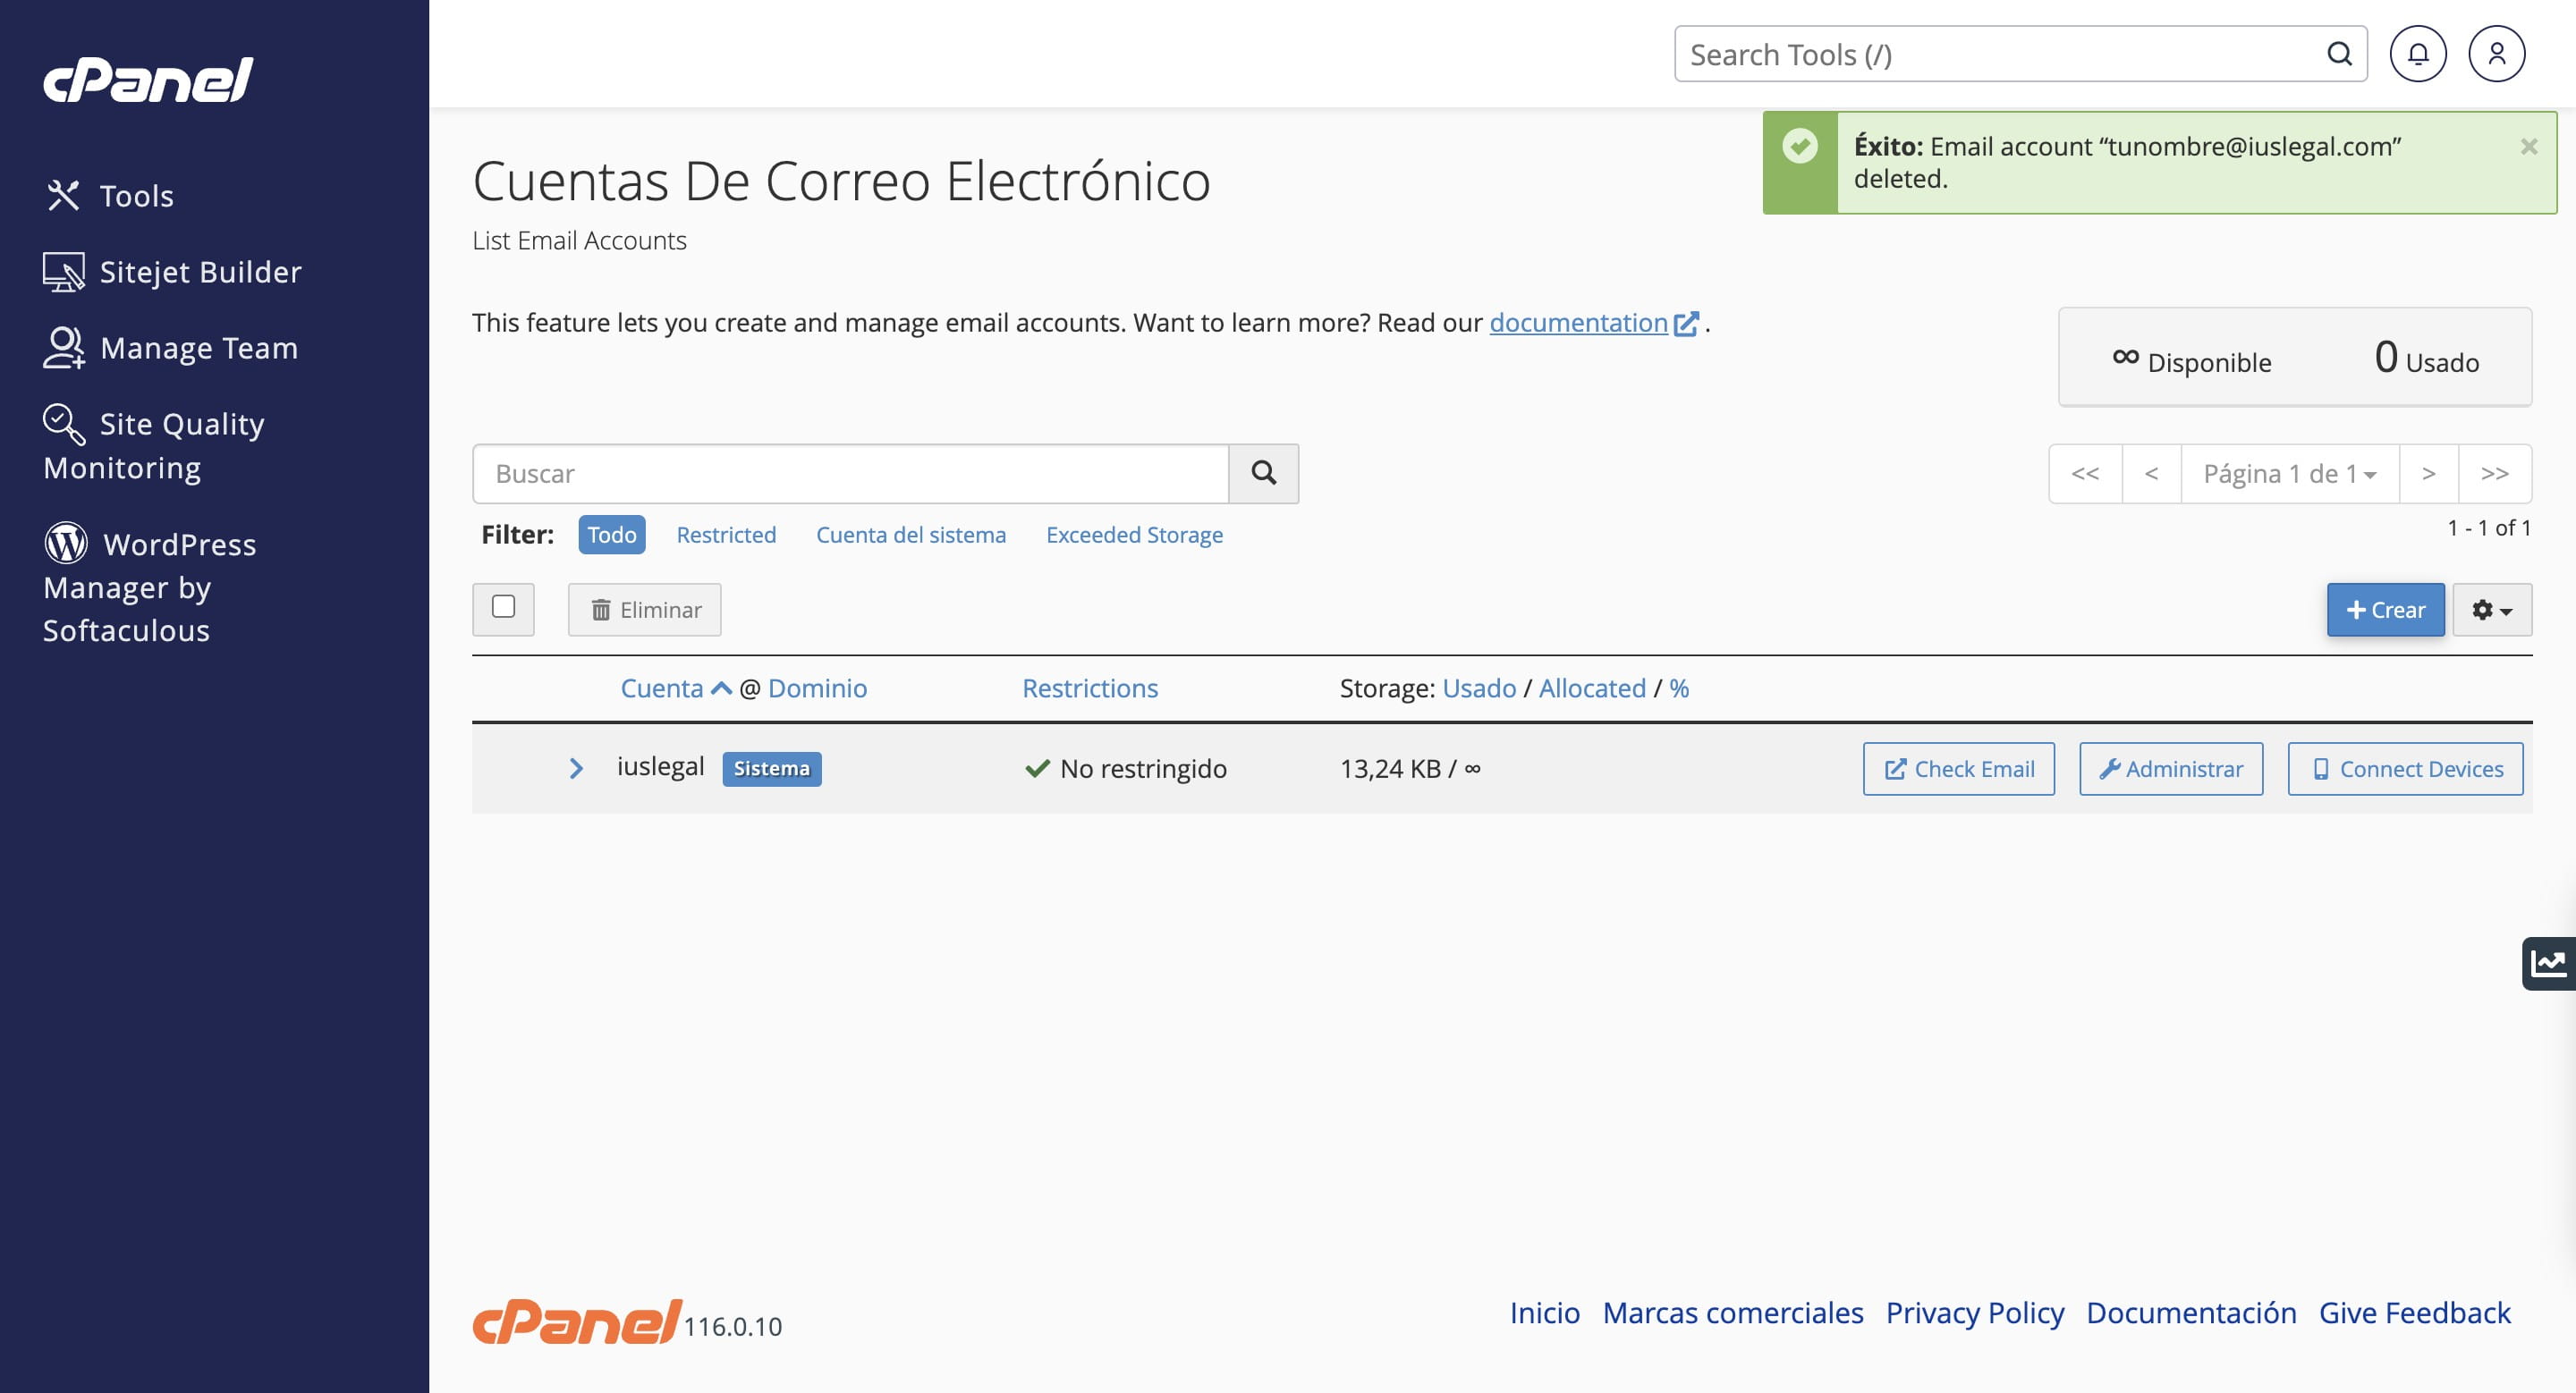Open the user account icon

2497,53
